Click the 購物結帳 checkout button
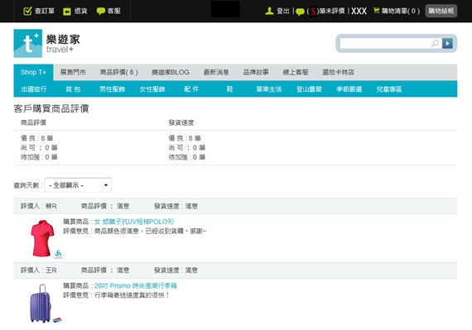Screen dimensions: 472x330 click(441, 11)
